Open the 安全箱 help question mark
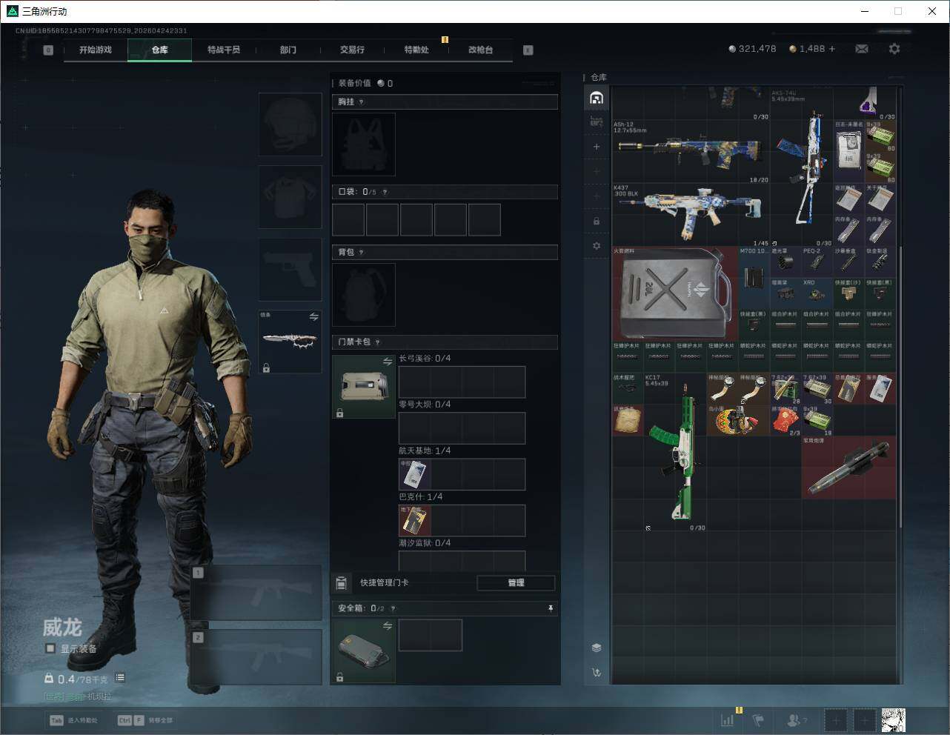This screenshot has width=950, height=735. pyautogui.click(x=393, y=608)
